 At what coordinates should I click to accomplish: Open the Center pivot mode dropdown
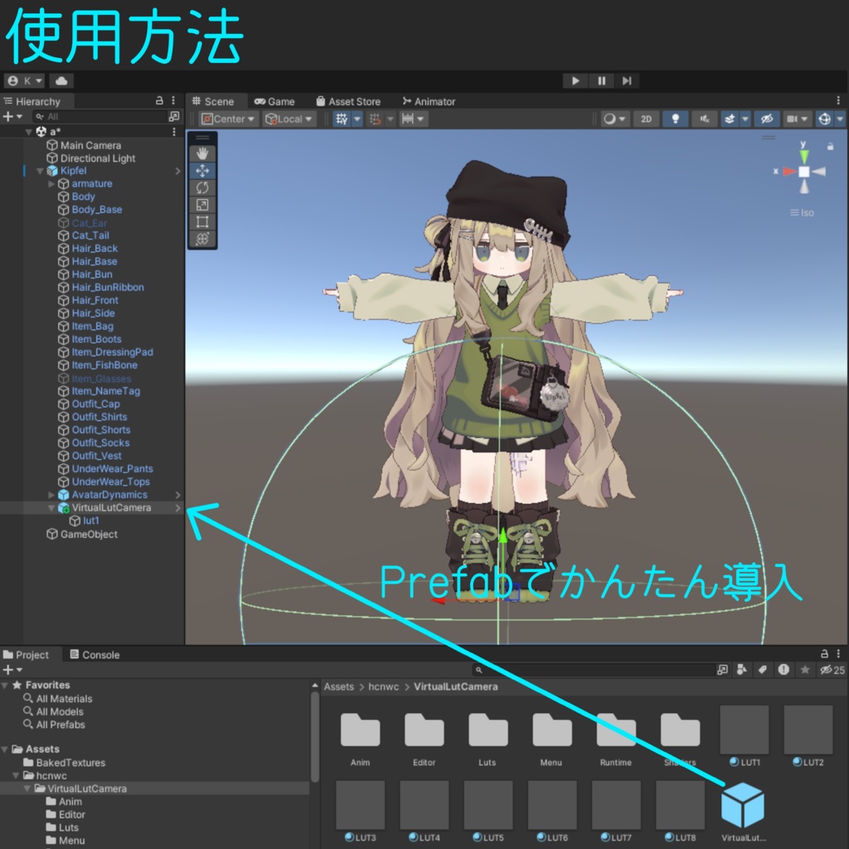[x=227, y=119]
